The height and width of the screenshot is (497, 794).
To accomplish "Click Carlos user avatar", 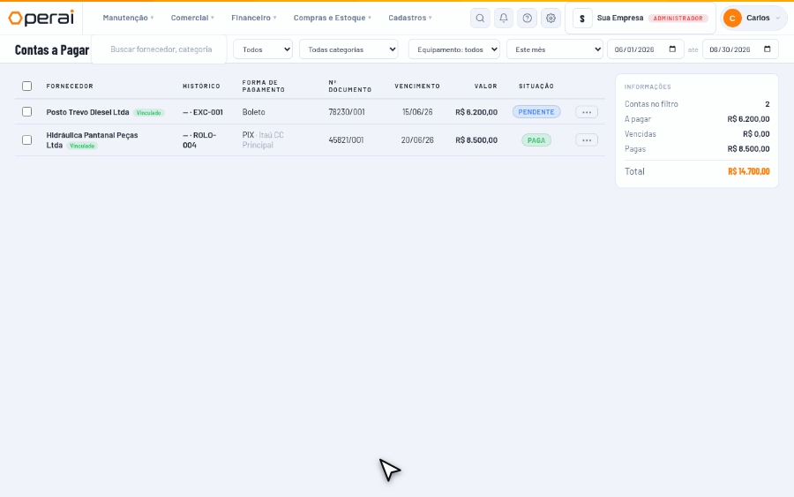I will [x=732, y=18].
